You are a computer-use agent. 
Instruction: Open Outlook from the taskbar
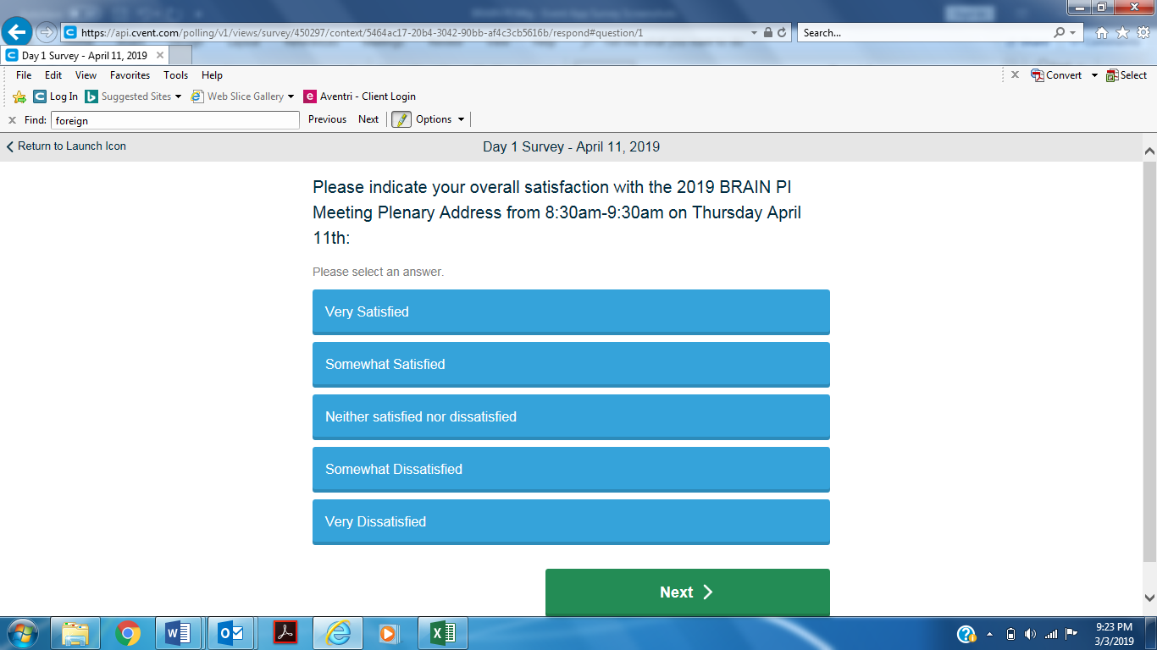point(231,633)
